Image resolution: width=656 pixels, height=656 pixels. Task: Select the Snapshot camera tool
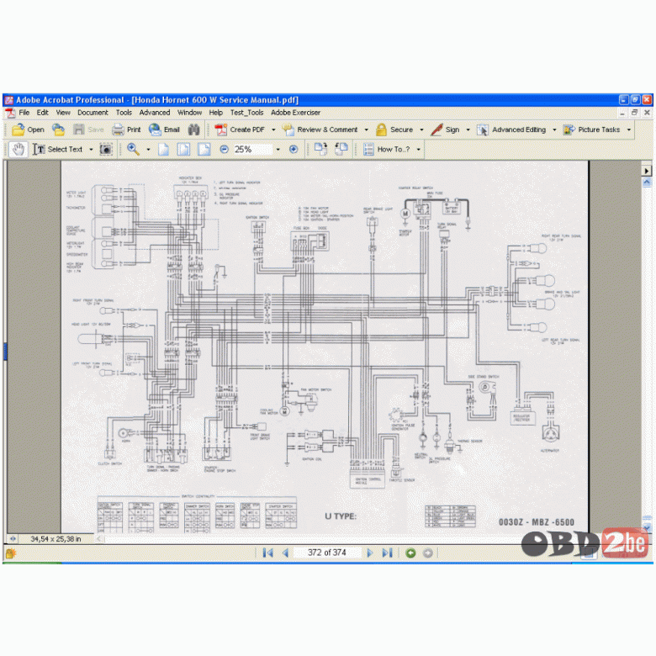(106, 150)
